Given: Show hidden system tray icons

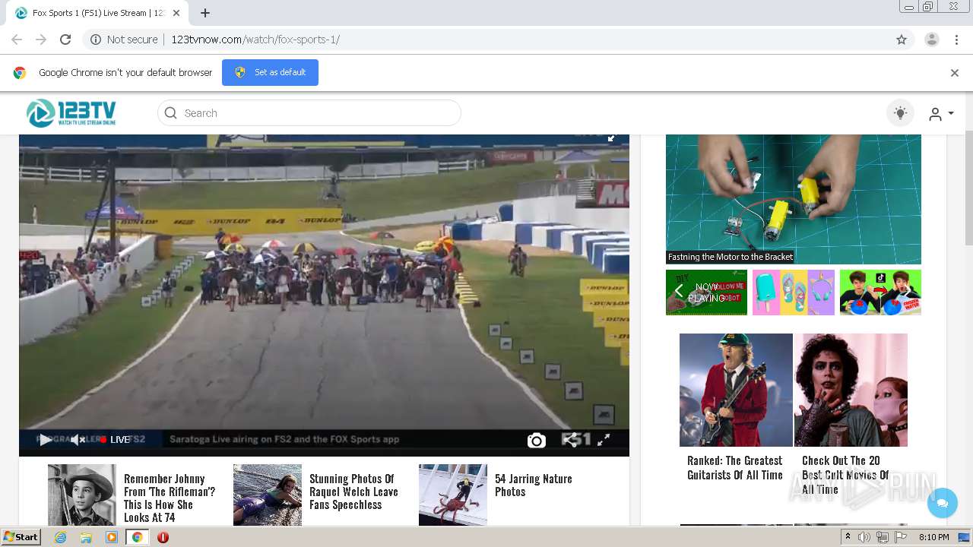Looking at the screenshot, I should pos(848,537).
